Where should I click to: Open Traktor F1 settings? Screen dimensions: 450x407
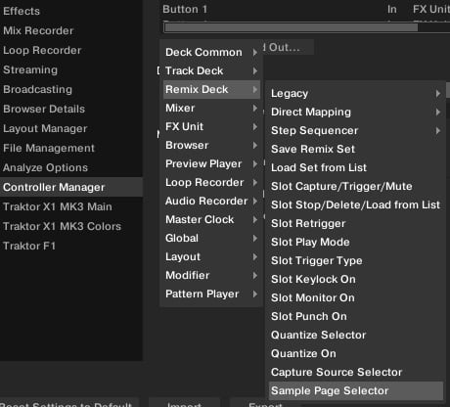pos(71,246)
